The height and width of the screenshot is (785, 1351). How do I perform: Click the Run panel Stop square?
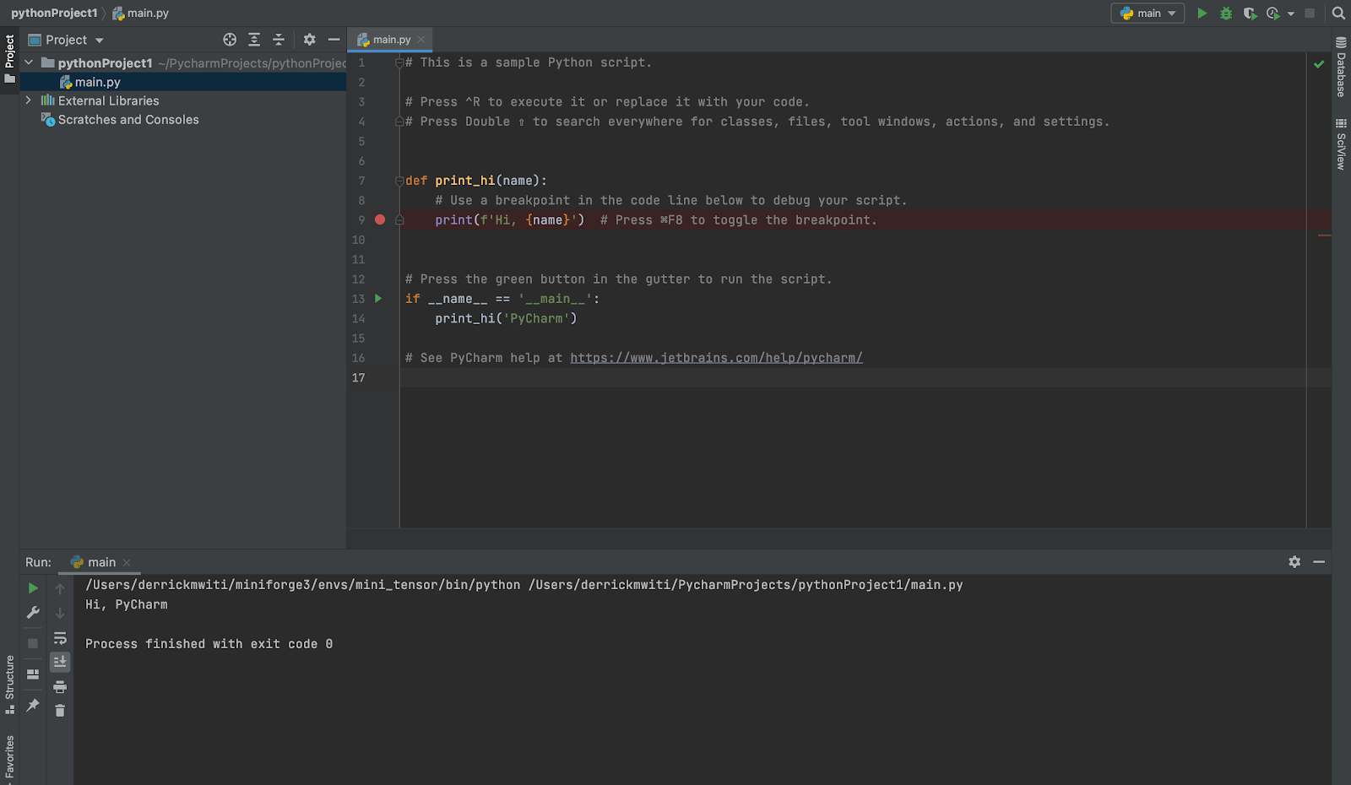[33, 643]
